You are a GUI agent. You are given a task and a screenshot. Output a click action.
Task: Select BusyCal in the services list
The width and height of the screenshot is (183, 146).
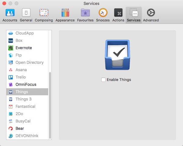(27, 121)
